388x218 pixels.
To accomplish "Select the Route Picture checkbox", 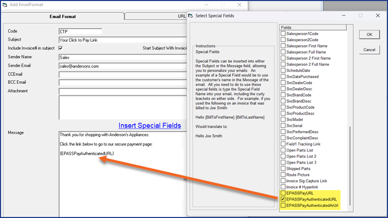I will click(283, 174).
